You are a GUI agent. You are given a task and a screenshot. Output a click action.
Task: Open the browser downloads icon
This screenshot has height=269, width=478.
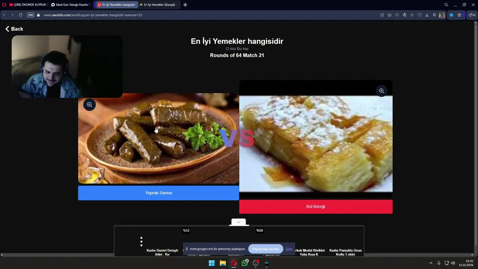[427, 15]
